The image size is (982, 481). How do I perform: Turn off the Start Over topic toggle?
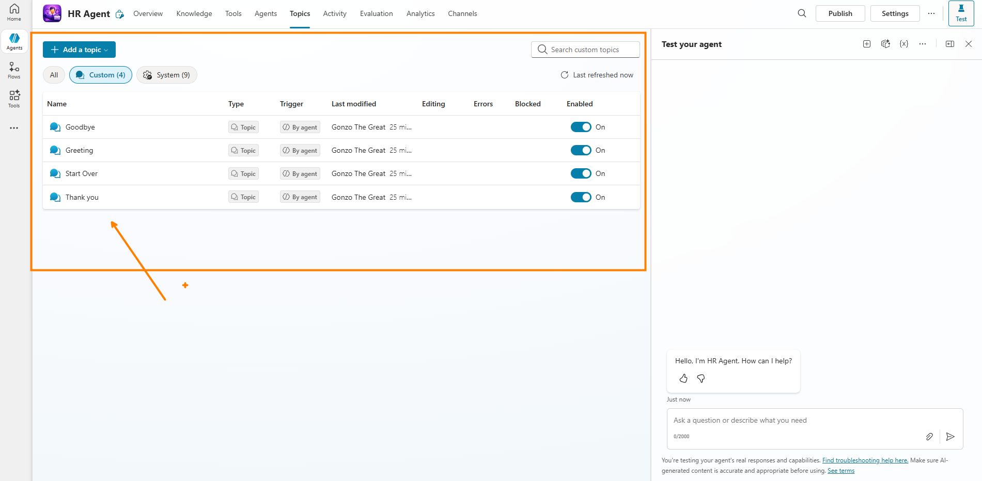[581, 173]
